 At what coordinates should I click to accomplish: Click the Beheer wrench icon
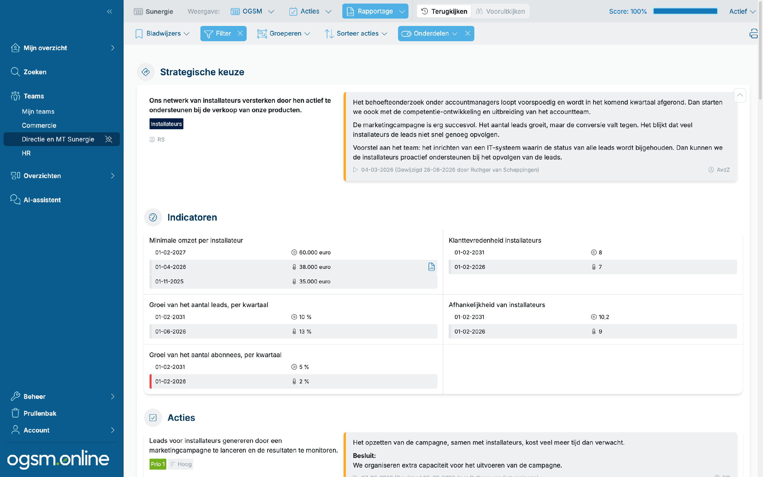point(15,397)
